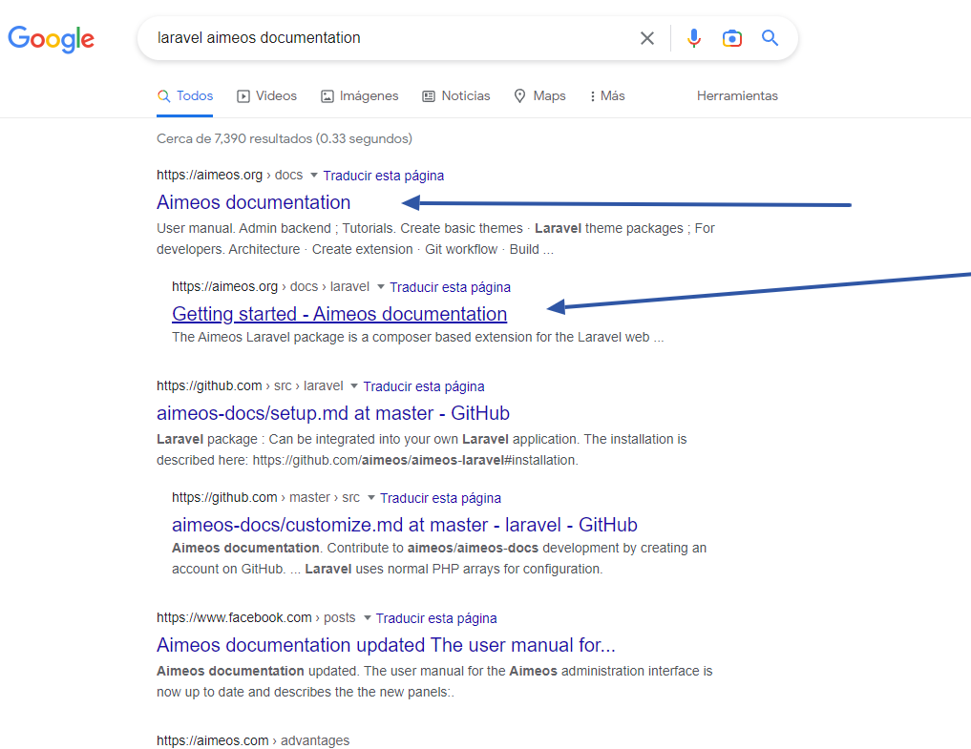This screenshot has height=749, width=971.
Task: Click the https://aimeos.com › advantages URL
Action: 253,740
